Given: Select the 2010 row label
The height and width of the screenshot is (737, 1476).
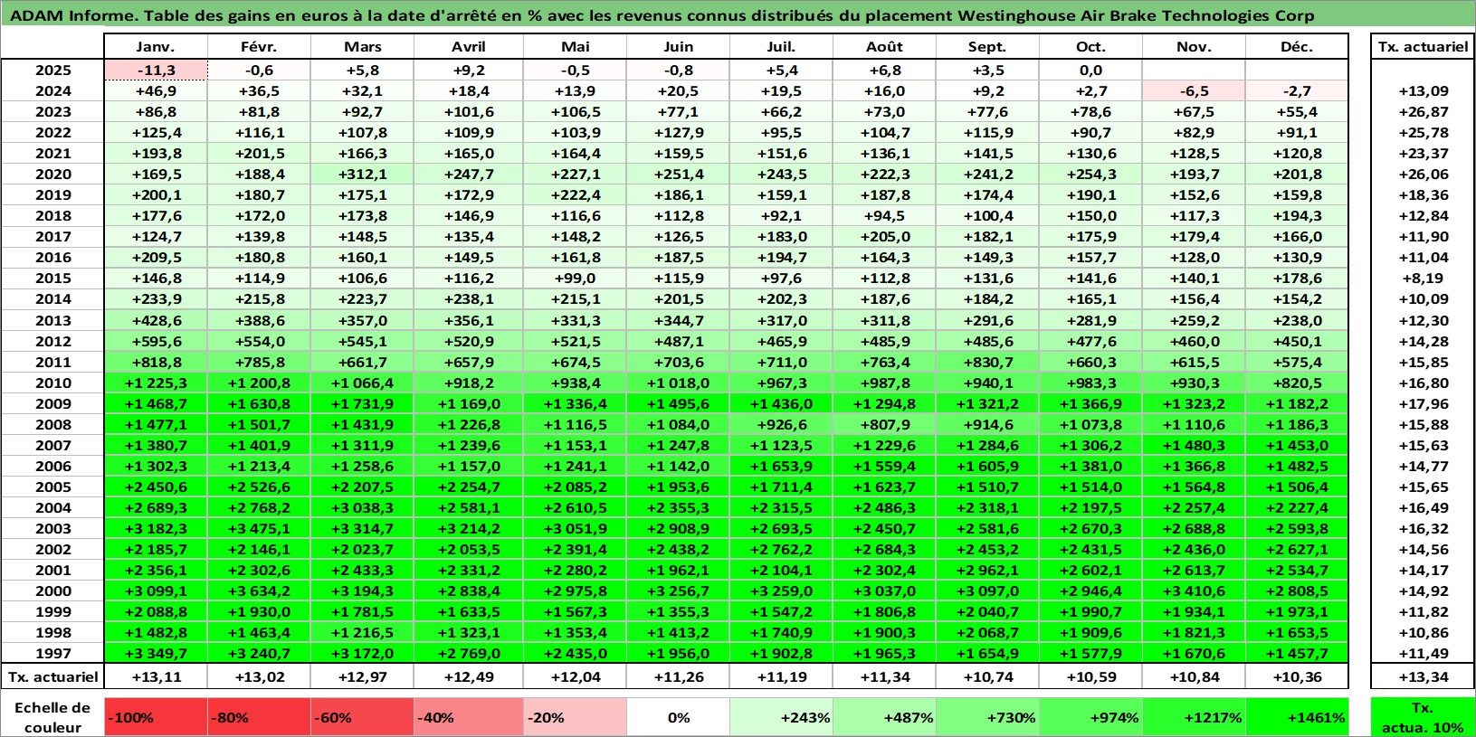Looking at the screenshot, I should pos(52,383).
